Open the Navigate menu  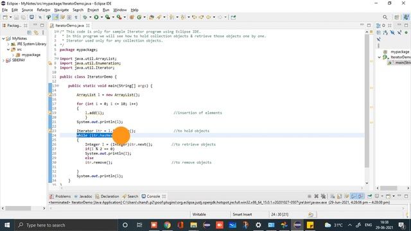(x=62, y=10)
